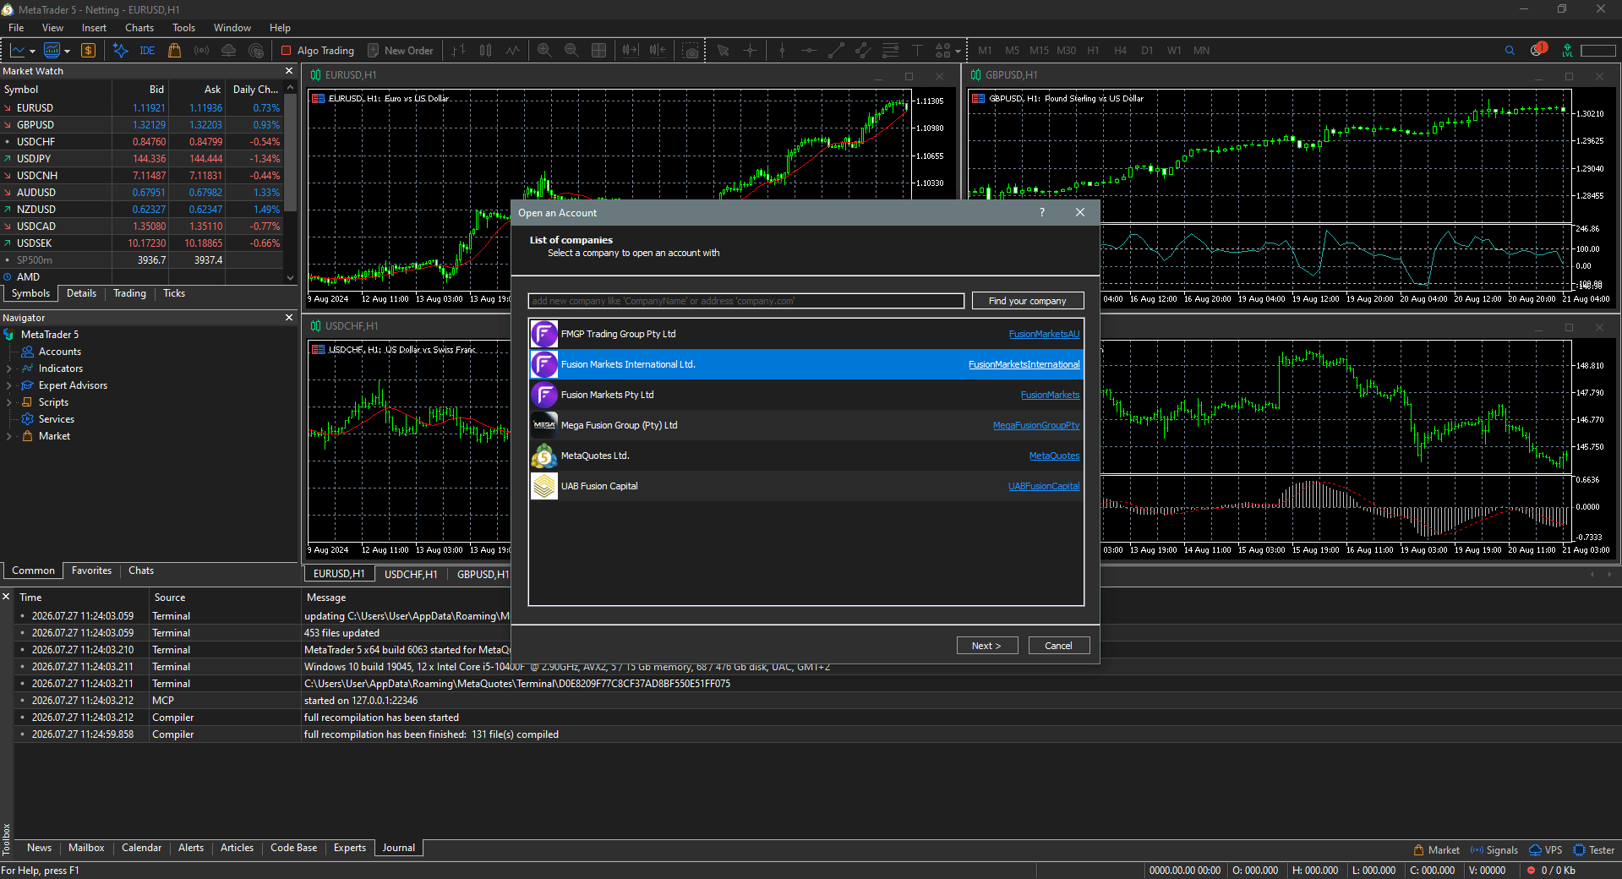Open the VPS cloud icon in toolbar
This screenshot has height=879, width=1622.
point(228,51)
